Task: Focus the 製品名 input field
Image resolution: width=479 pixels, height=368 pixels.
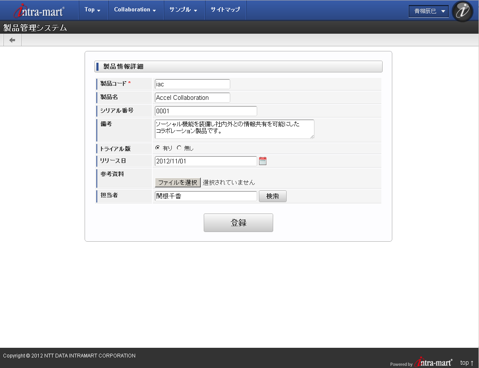Action: 192,98
